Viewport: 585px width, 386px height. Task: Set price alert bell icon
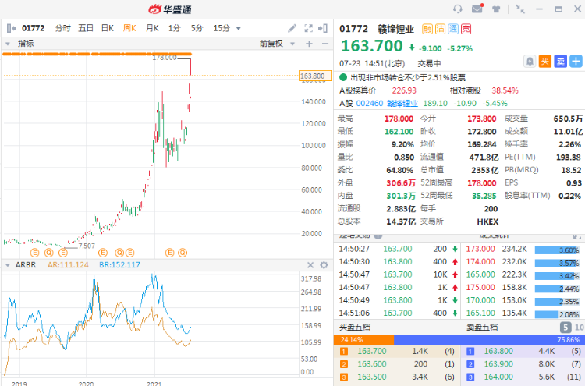(530, 61)
